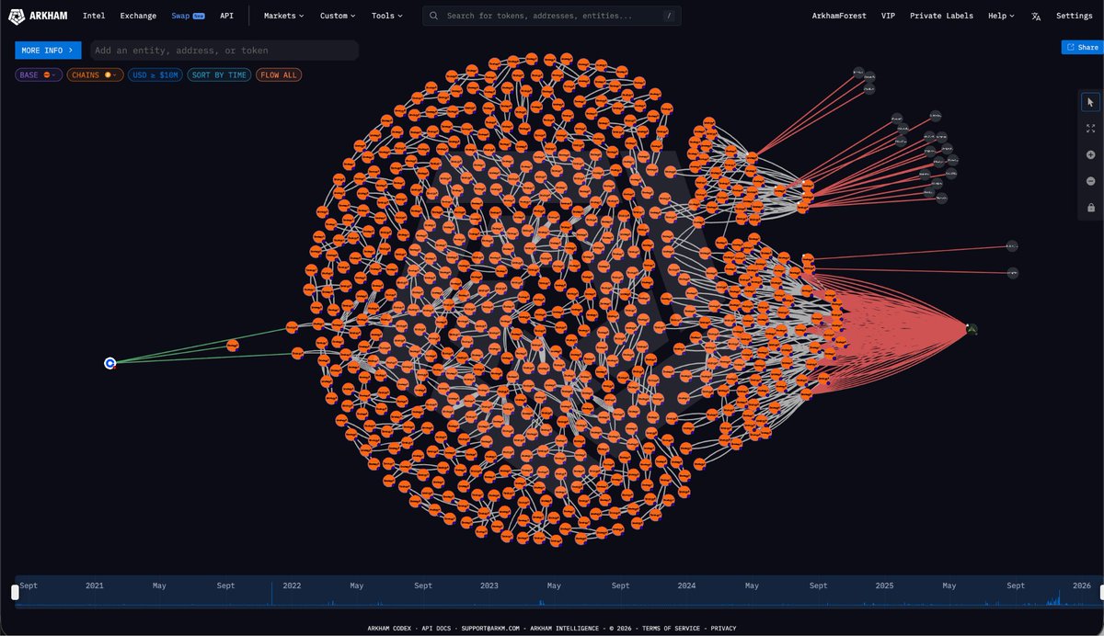1104x636 pixels.
Task: Open the API DOCS footer link
Action: 434,629
